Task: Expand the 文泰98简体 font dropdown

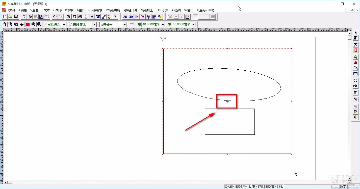Action: click(x=94, y=24)
